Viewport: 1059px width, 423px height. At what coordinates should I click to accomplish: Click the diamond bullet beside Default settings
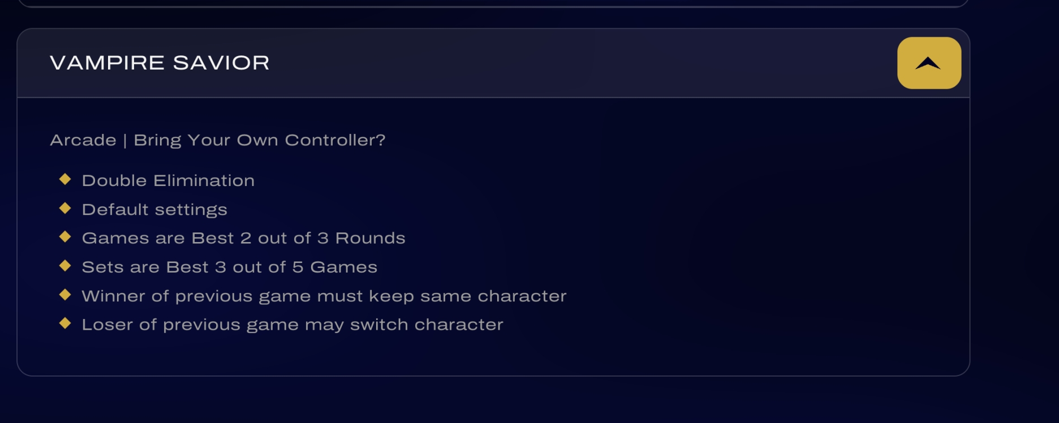coord(65,209)
